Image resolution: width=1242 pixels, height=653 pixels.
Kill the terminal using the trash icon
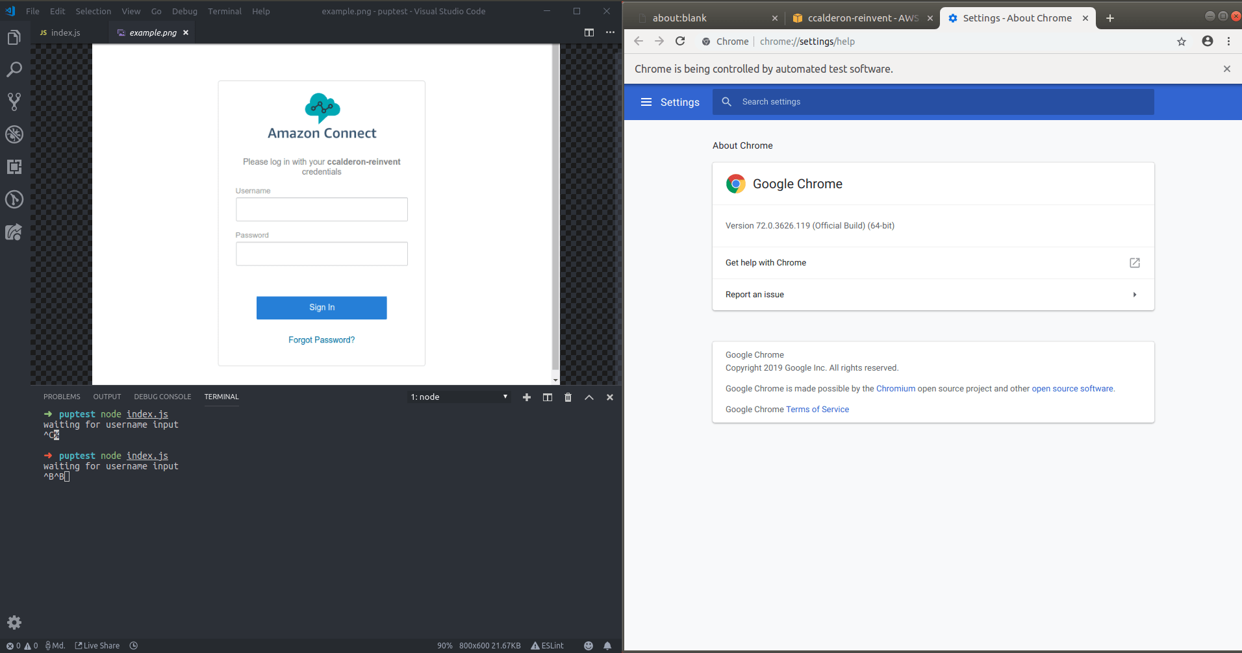(x=568, y=397)
